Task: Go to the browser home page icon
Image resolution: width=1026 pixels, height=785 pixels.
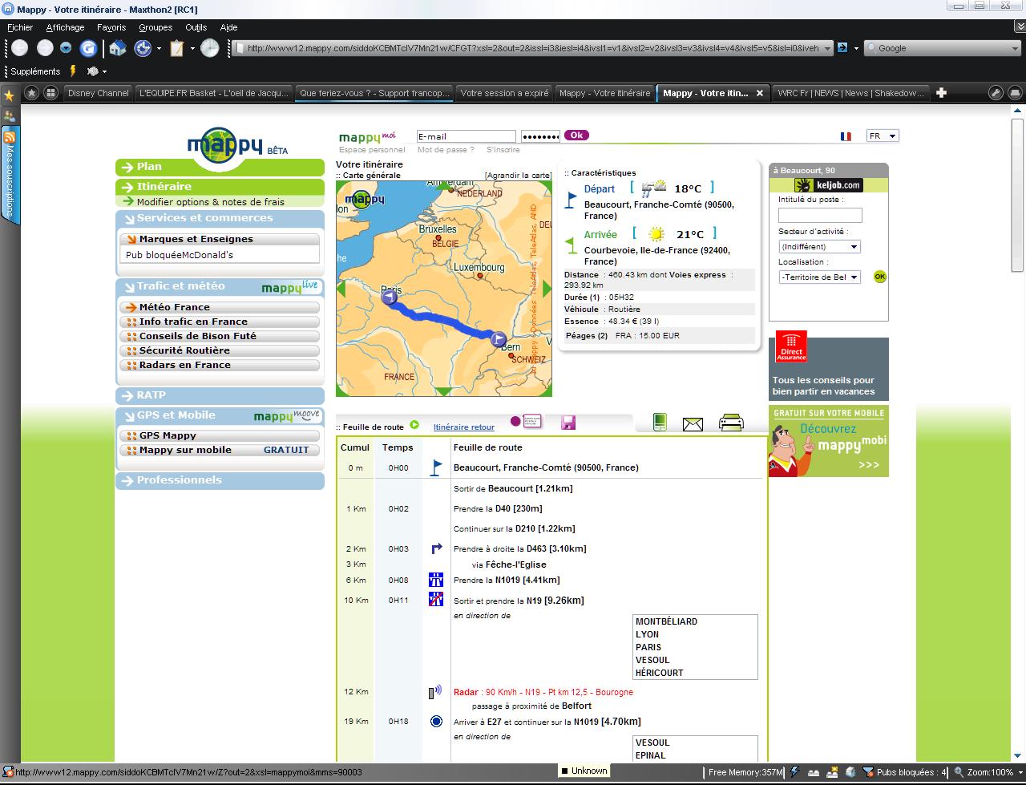Action: click(x=118, y=48)
